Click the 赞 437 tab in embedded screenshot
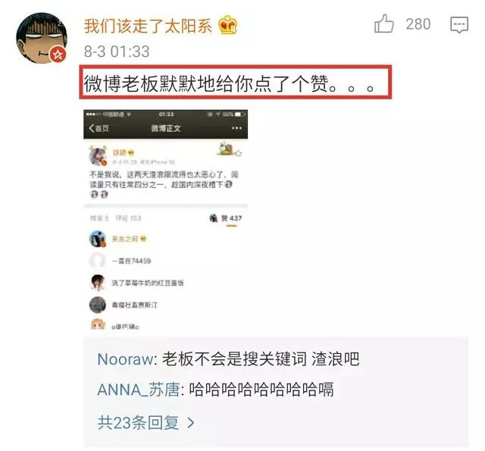485x451 pixels. pyautogui.click(x=231, y=218)
